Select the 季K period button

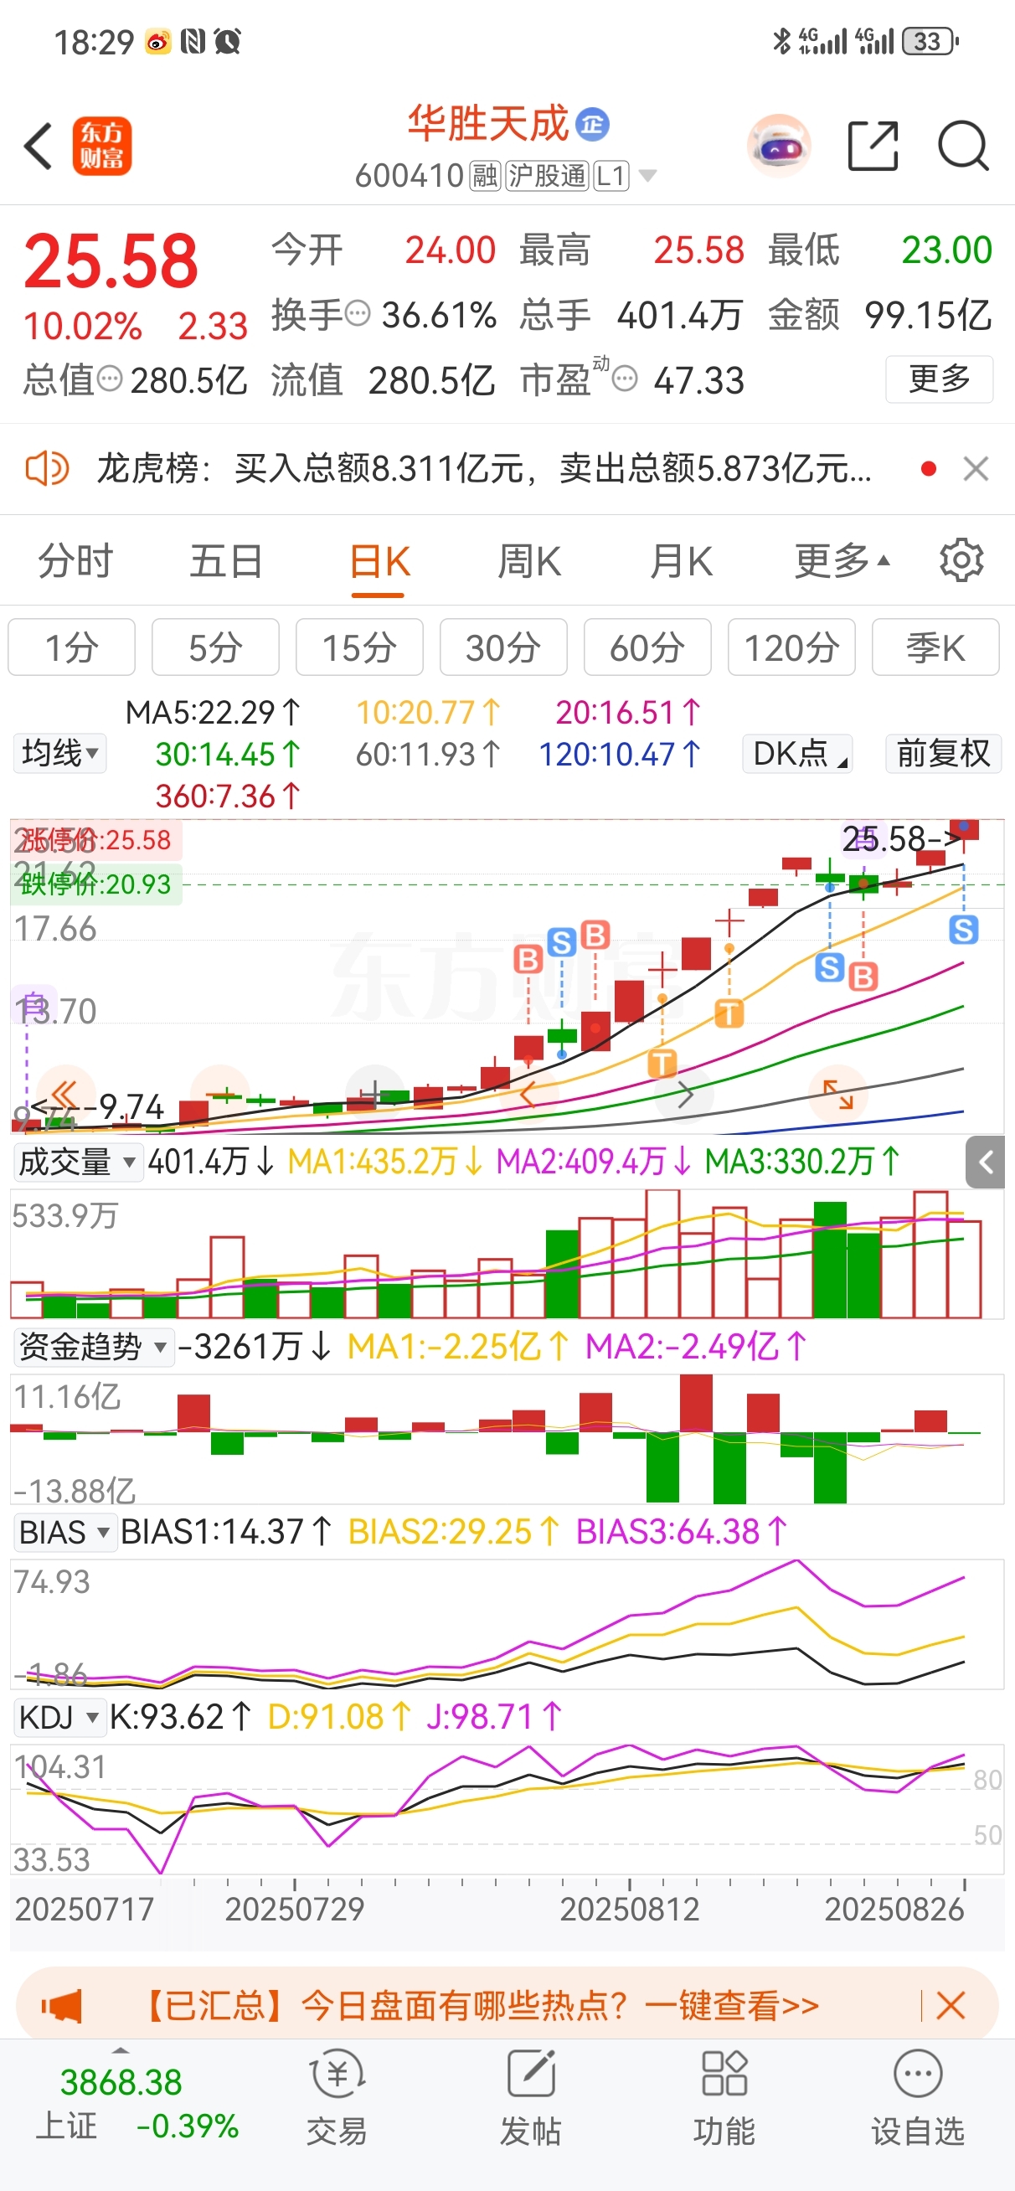pos(935,648)
